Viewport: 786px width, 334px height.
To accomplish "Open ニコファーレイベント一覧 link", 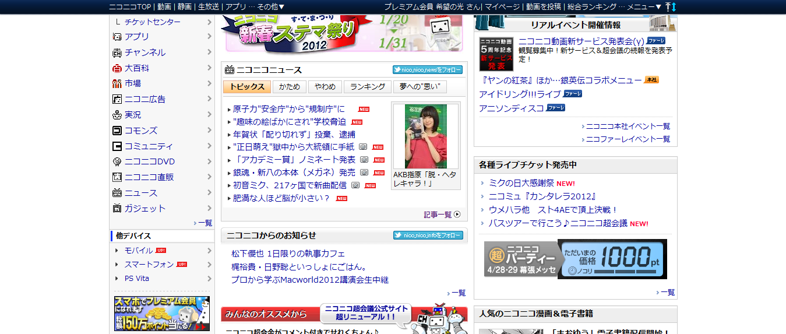I will pos(628,139).
